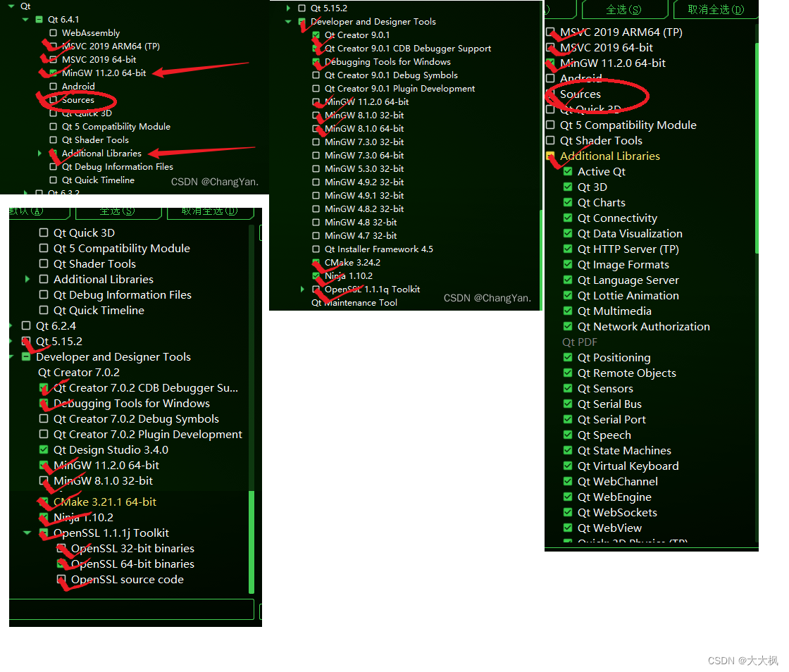Uncheck Qt 3D library
Image resolution: width=789 pixels, height=672 pixels.
click(x=568, y=187)
